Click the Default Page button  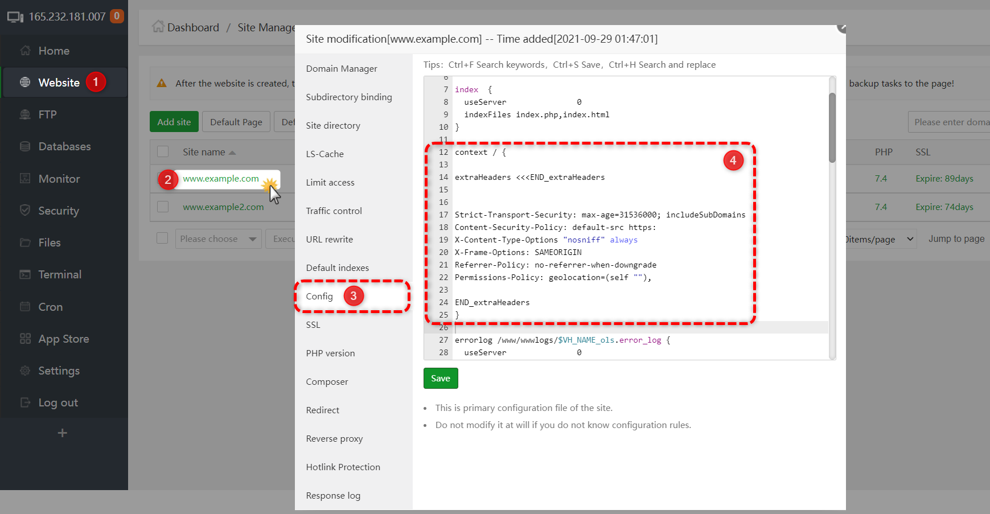pyautogui.click(x=236, y=122)
